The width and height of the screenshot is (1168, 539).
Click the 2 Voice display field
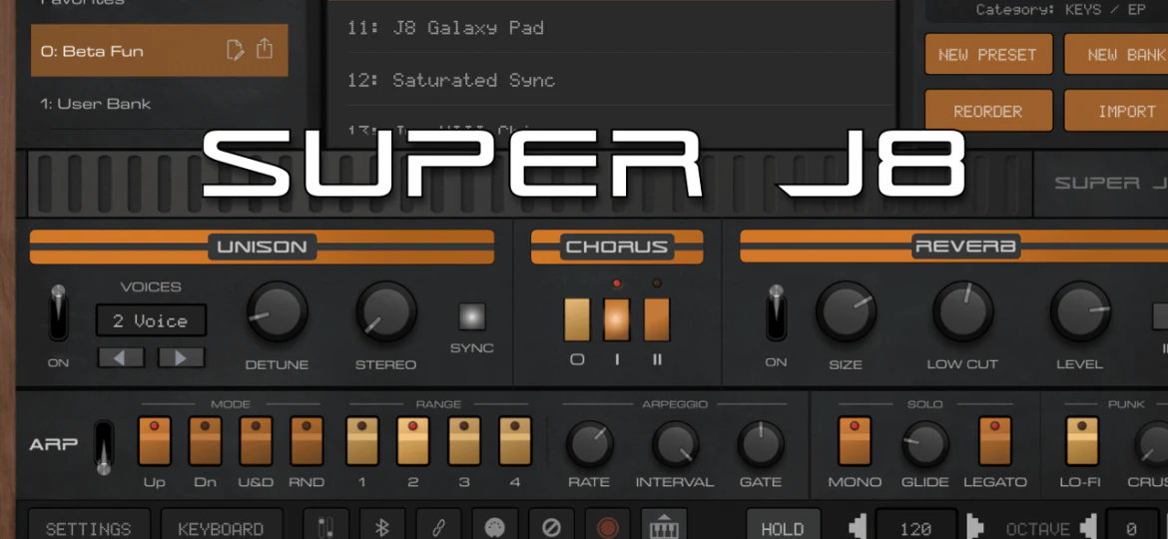(x=151, y=320)
